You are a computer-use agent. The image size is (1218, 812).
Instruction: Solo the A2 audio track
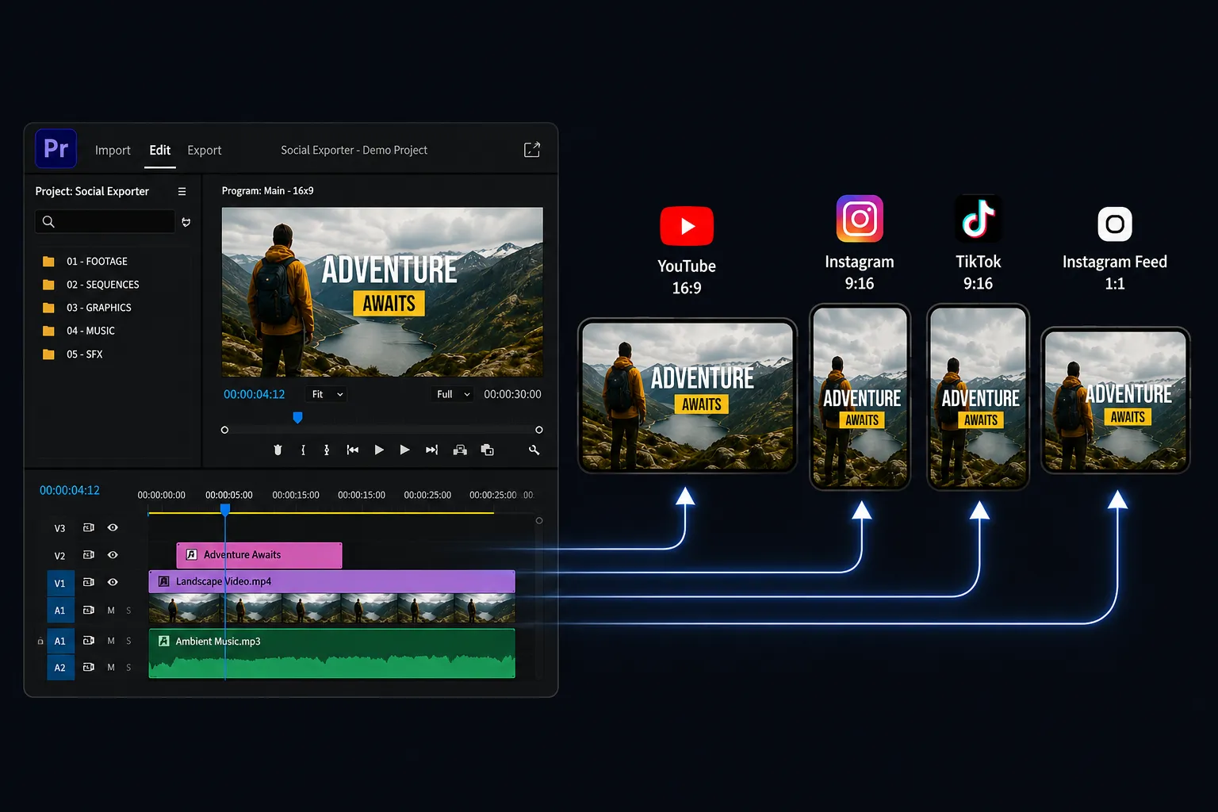128,668
